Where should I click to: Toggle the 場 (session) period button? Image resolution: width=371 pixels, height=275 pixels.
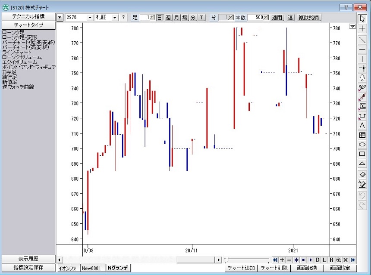[x=185, y=18]
